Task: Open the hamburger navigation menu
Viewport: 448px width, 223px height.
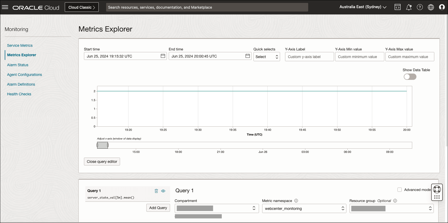Action: pyautogui.click(x=5, y=7)
